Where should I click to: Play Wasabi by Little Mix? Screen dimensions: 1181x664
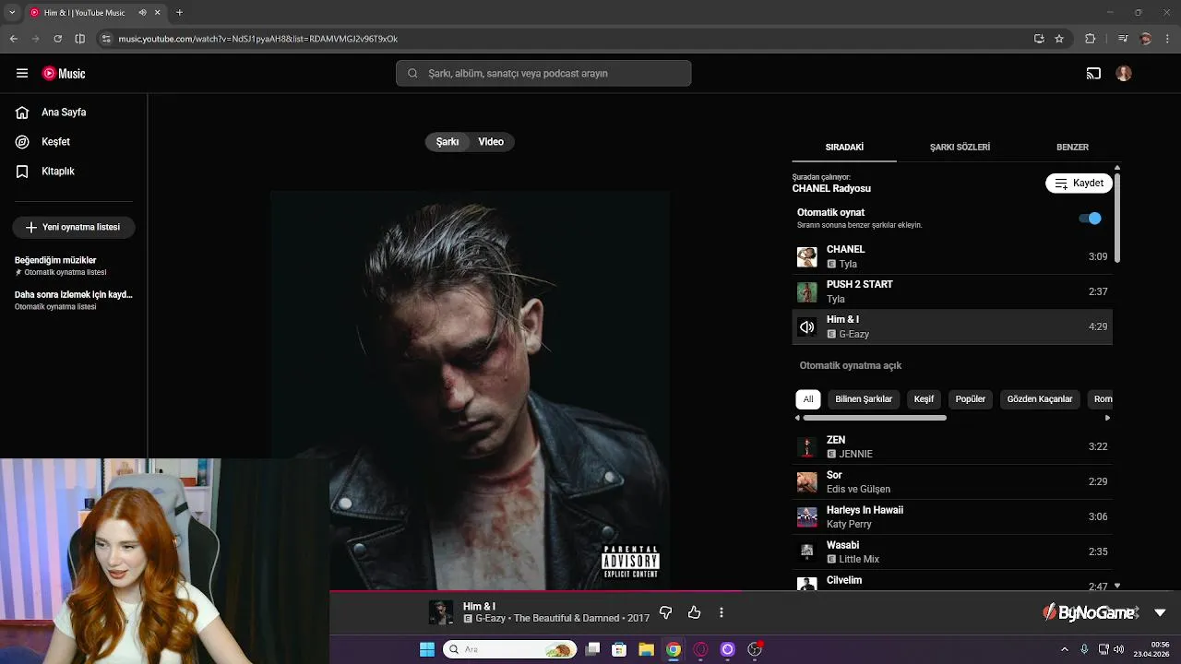coord(952,552)
